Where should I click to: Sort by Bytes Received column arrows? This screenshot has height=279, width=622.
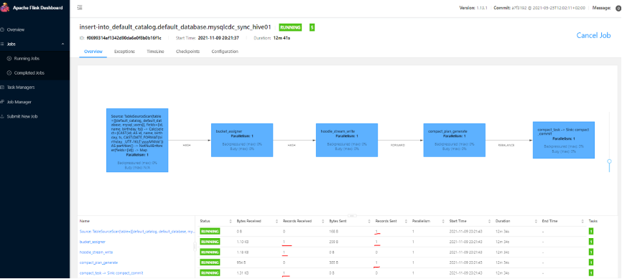click(x=277, y=221)
